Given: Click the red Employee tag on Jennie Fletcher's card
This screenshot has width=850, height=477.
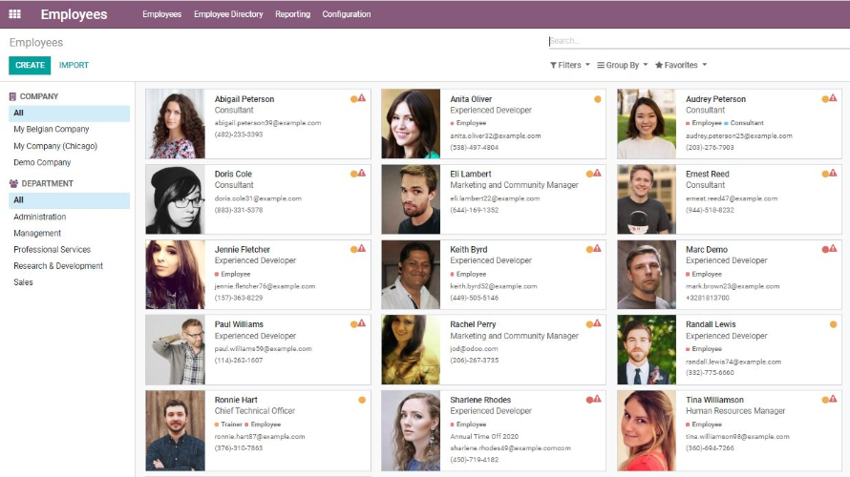Looking at the screenshot, I should (x=234, y=274).
